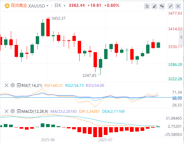Click the 3477.93 price axis label
Screen dimensions: 184x144
pos(175,13)
